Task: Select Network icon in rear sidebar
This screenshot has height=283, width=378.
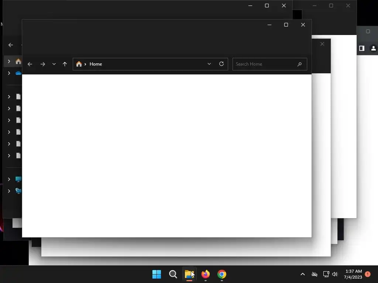Action: [x=18, y=191]
